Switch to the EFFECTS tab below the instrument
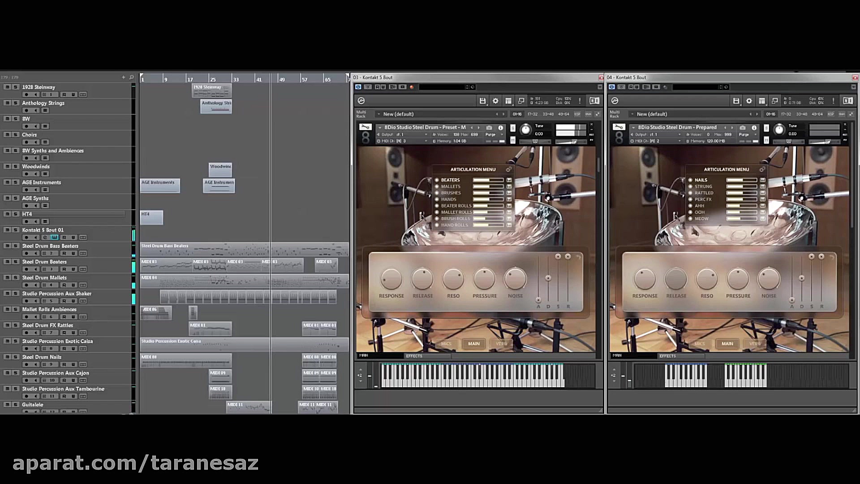Screen dimensions: 860x484 [x=414, y=355]
